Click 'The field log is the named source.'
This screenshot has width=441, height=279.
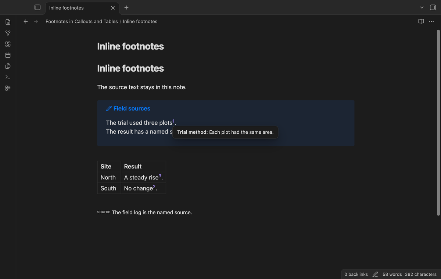coord(152,213)
